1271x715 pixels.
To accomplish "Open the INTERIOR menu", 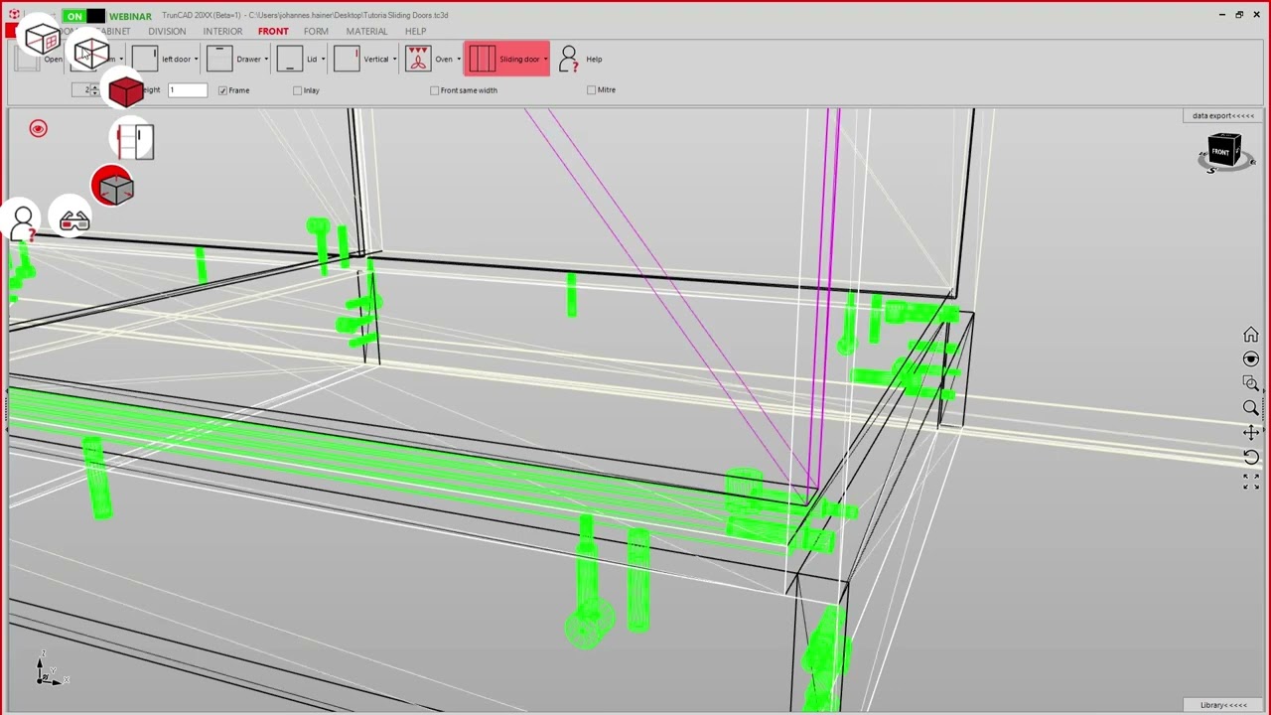I will pyautogui.click(x=222, y=32).
